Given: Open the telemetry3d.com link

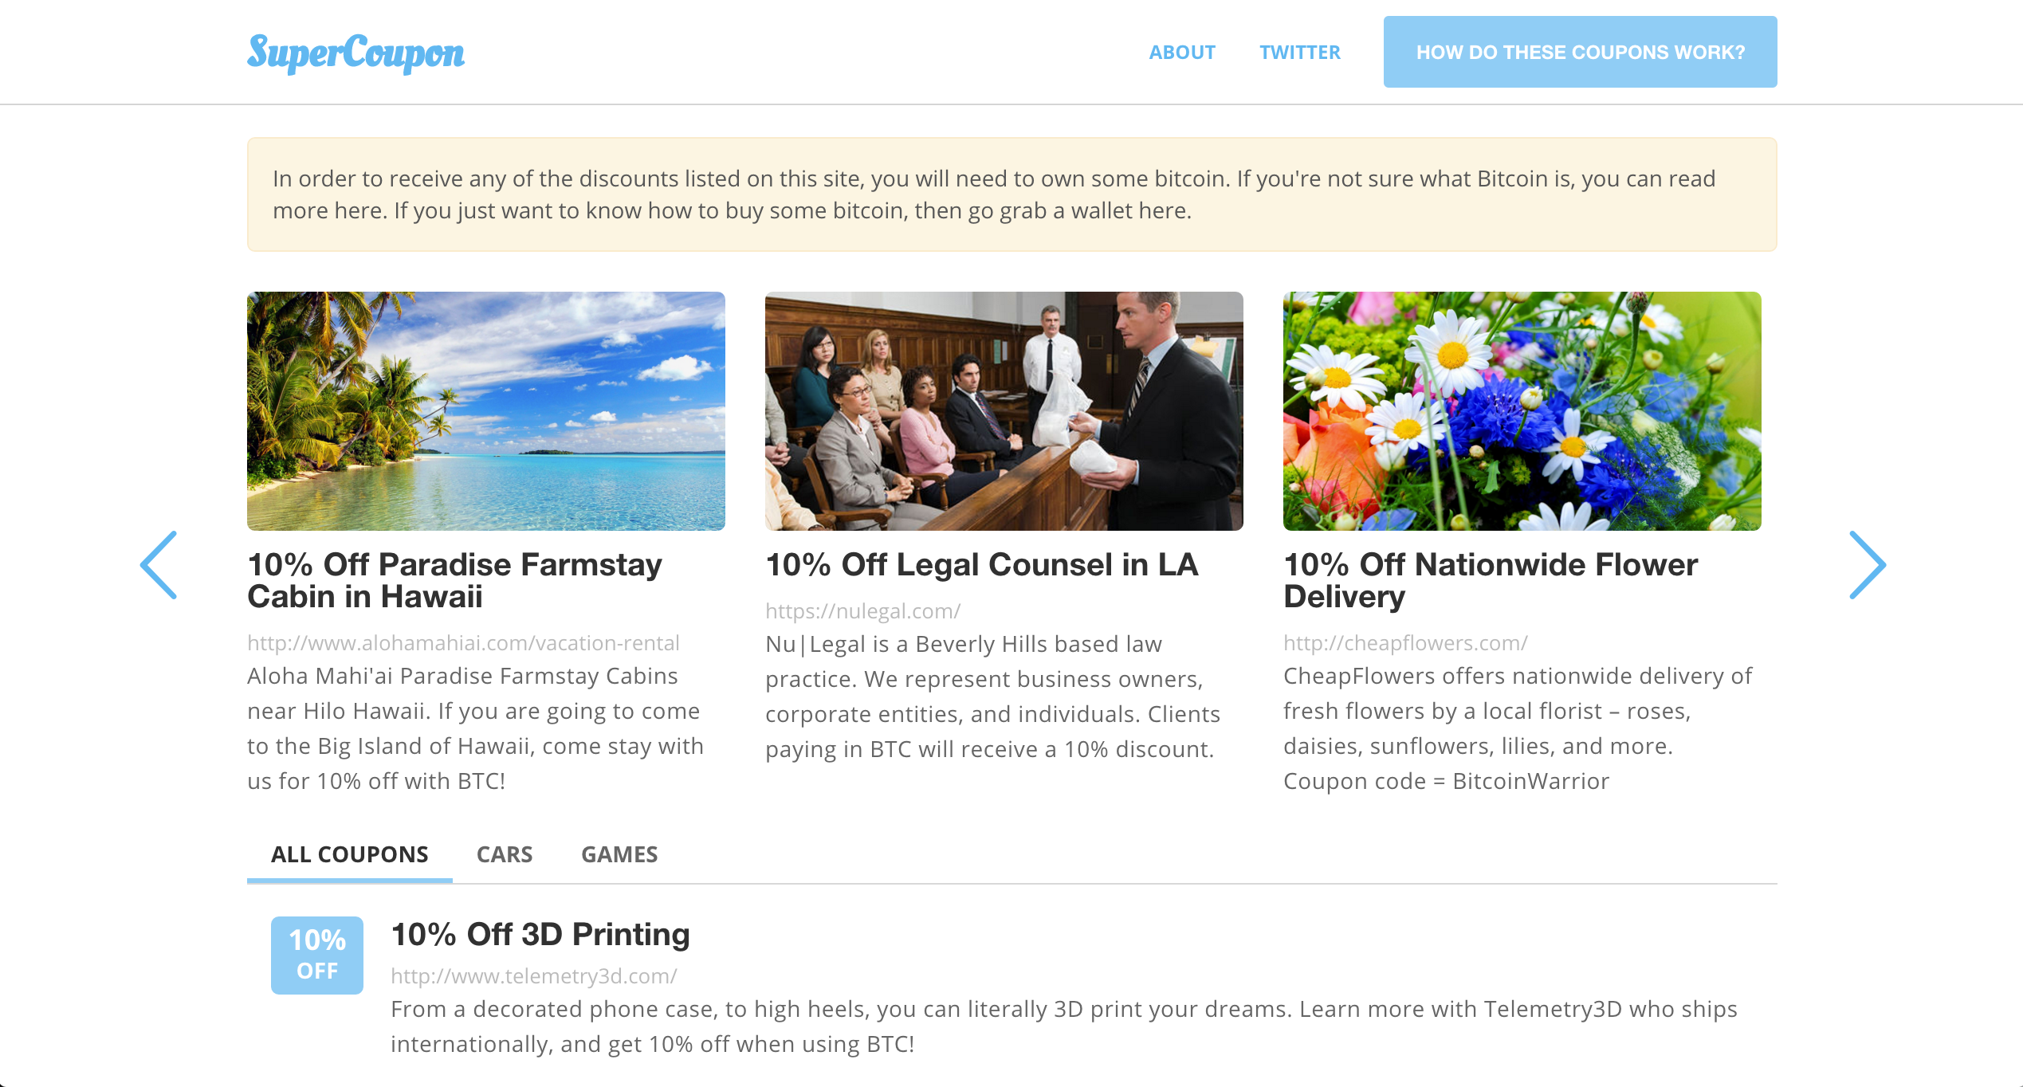Looking at the screenshot, I should point(534,976).
